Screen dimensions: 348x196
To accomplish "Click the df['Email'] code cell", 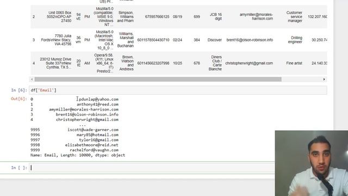I will point(178,90).
